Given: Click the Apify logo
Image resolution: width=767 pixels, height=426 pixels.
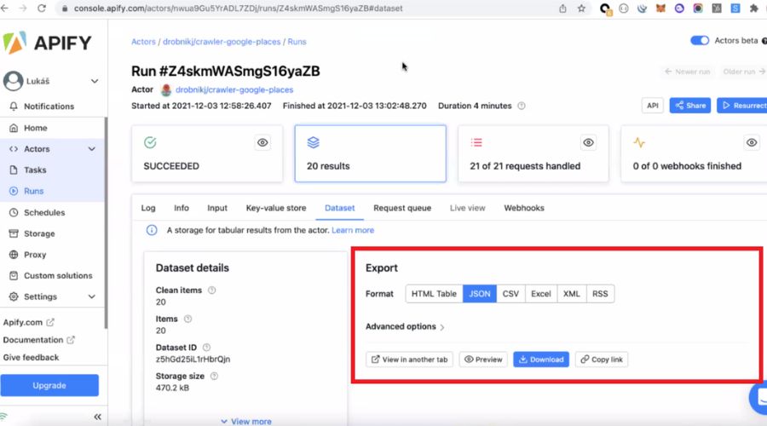Looking at the screenshot, I should [x=47, y=43].
